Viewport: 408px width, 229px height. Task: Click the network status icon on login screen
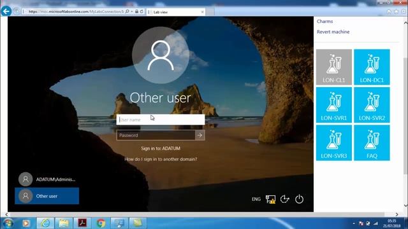(270, 199)
